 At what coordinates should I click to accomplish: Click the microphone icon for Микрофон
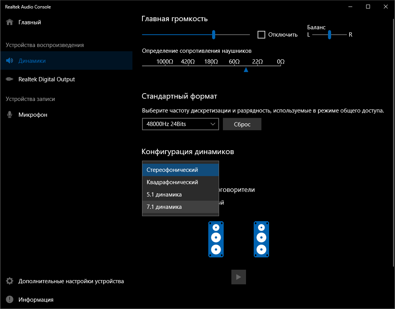click(10, 115)
